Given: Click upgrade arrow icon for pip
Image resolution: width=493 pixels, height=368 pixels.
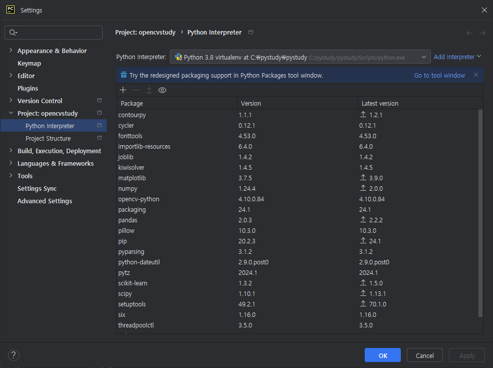Looking at the screenshot, I should point(363,240).
